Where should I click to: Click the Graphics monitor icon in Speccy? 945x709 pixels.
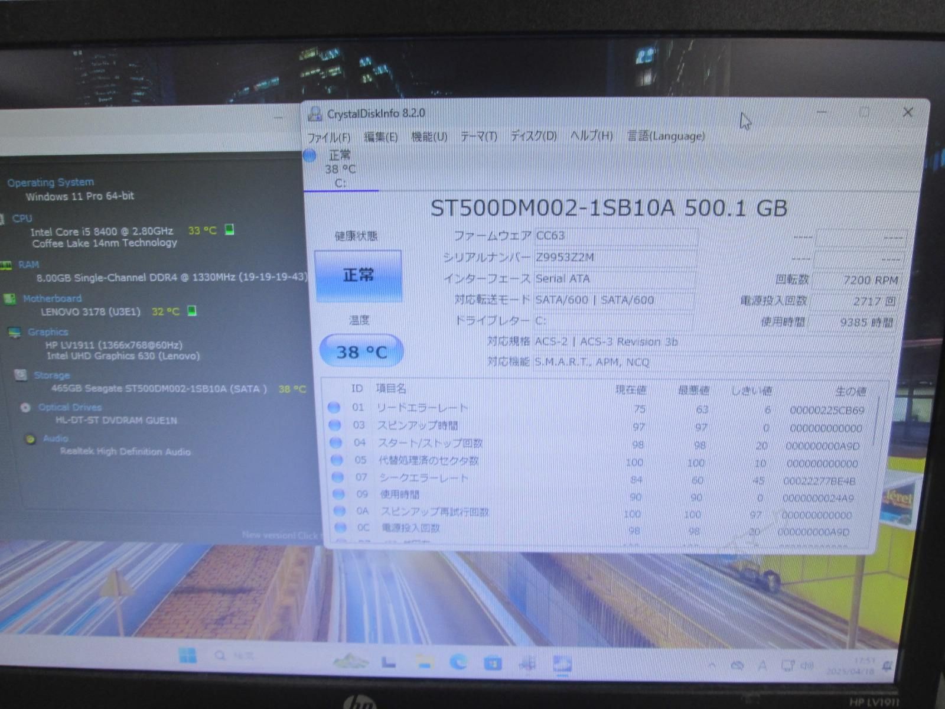click(x=15, y=333)
